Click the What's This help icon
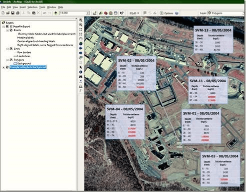The width and height of the screenshot is (246, 192). pos(121,13)
